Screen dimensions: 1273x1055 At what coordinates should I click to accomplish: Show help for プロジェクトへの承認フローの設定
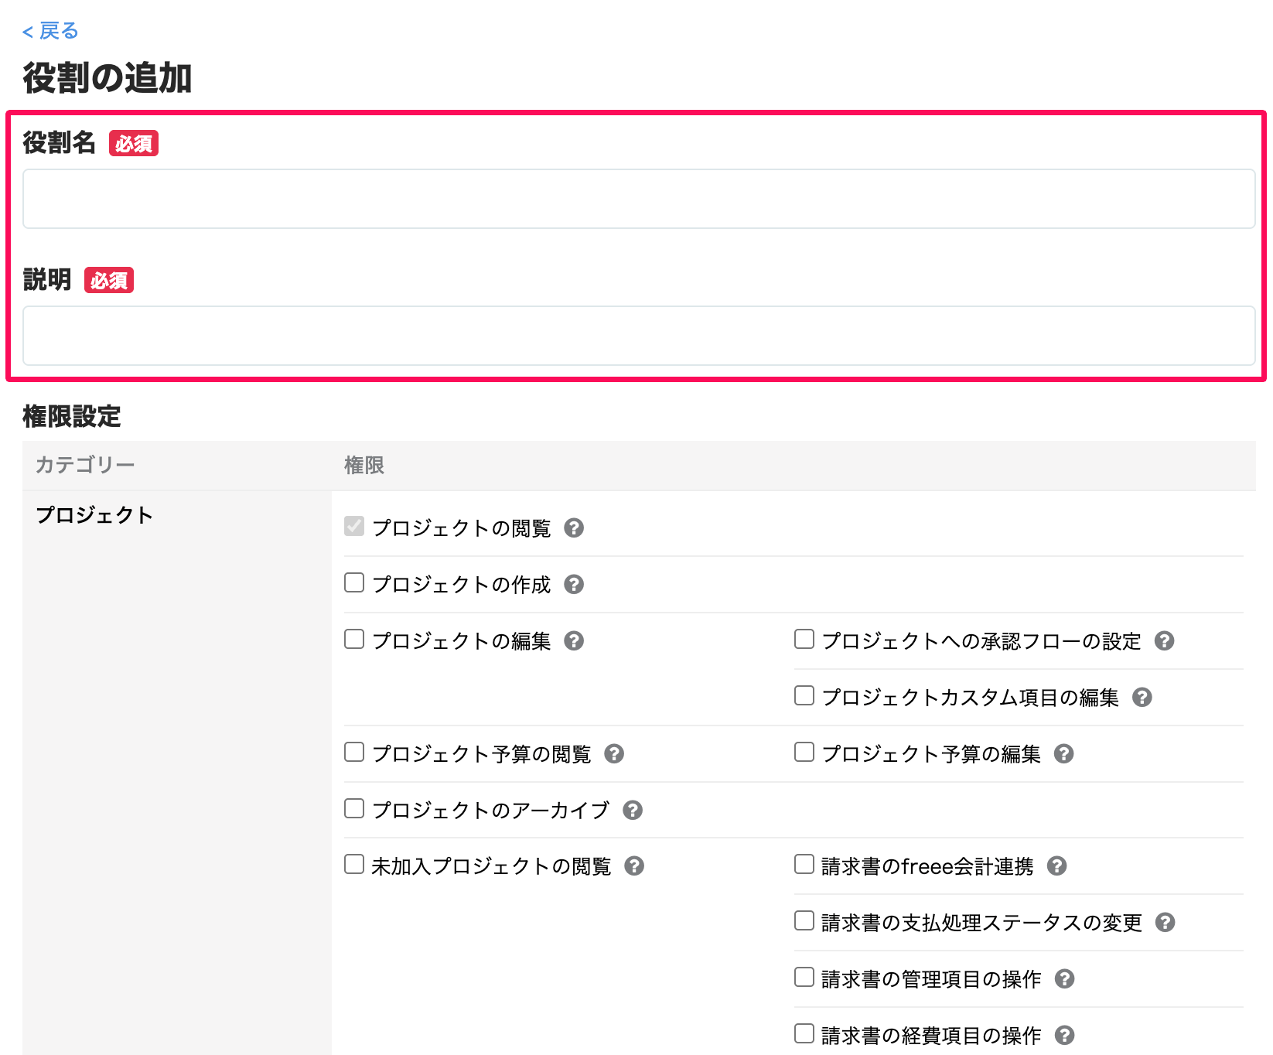tap(1165, 640)
